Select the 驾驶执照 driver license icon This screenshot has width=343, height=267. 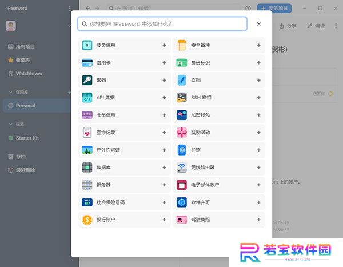182,220
